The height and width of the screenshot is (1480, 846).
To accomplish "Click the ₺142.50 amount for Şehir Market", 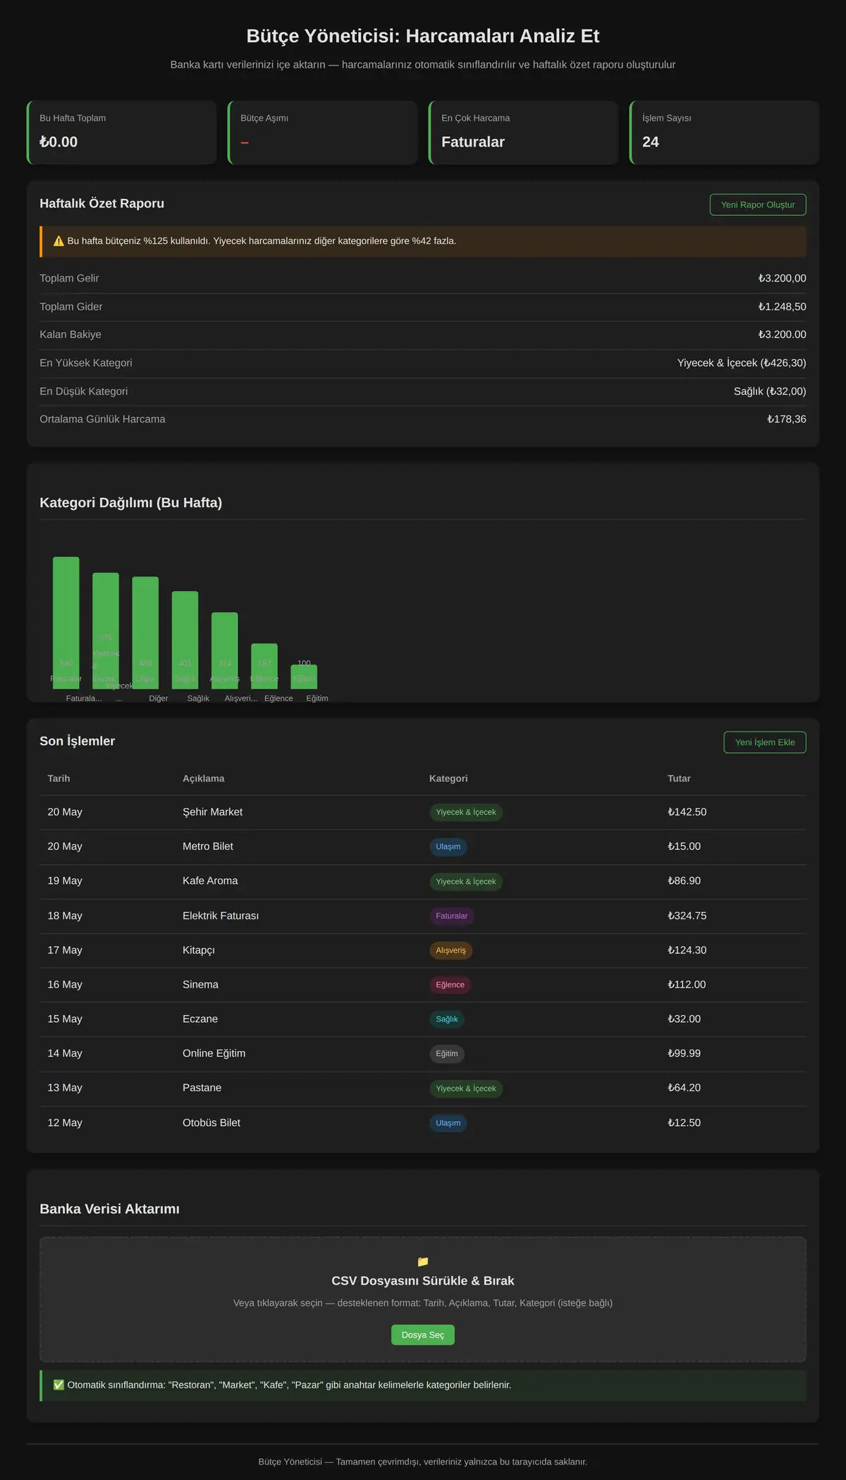I will 687,812.
